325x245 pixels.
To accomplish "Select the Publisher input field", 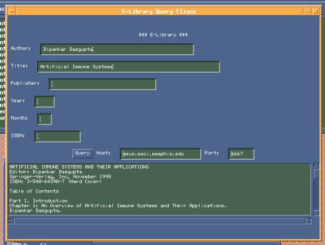I will point(103,84).
